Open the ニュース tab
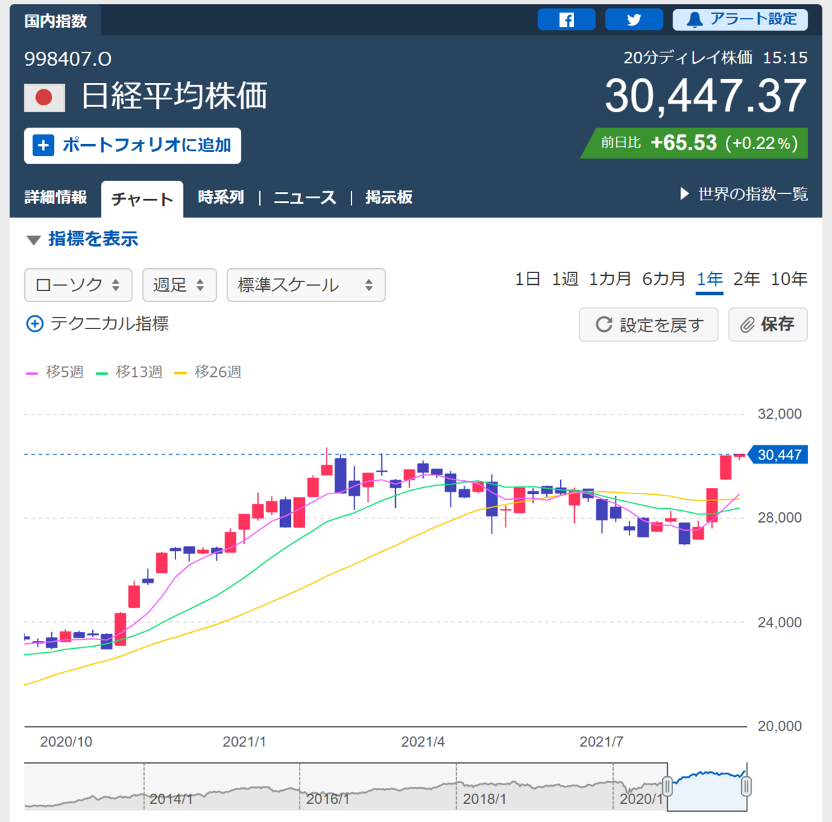This screenshot has width=832, height=822. (304, 198)
